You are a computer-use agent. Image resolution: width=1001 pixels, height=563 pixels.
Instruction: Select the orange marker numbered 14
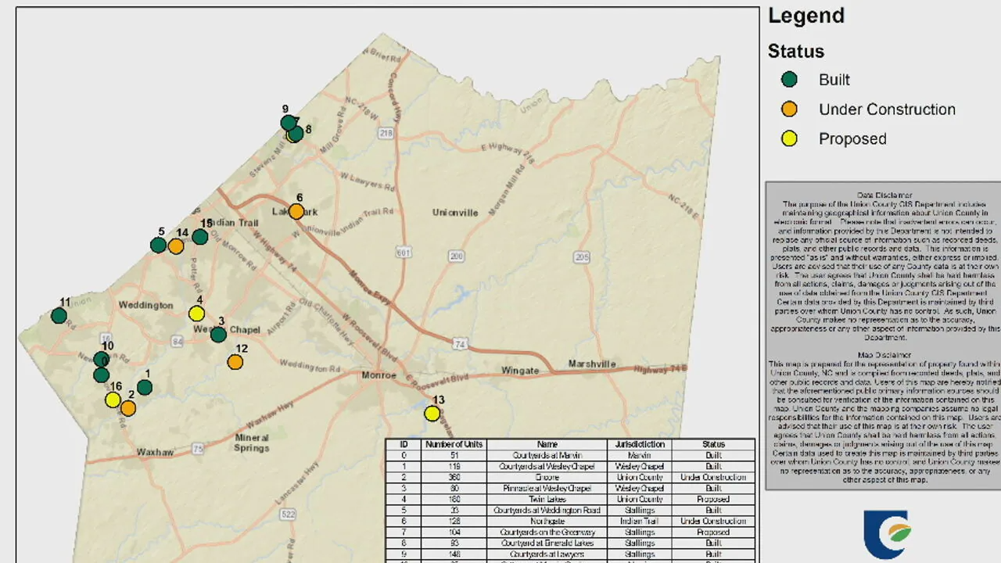(x=176, y=246)
